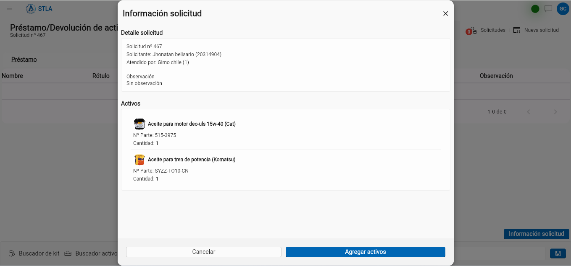Image resolution: width=571 pixels, height=266 pixels.
Task: Go to the previous table page
Action: coord(529,112)
